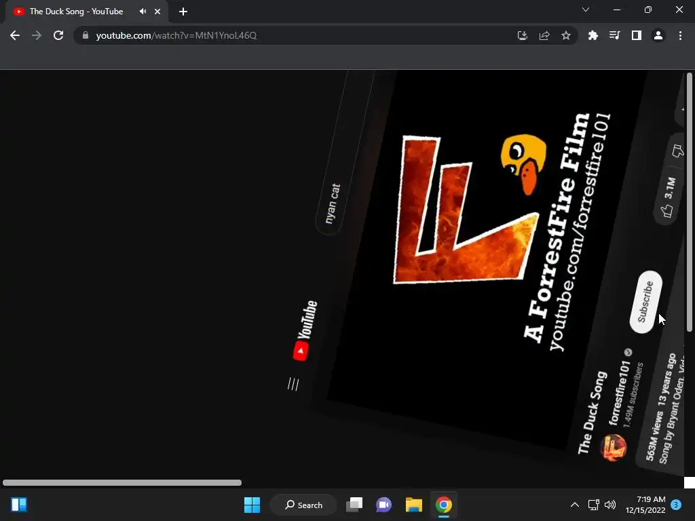
Task: Open network settings tray icon
Action: click(593, 505)
